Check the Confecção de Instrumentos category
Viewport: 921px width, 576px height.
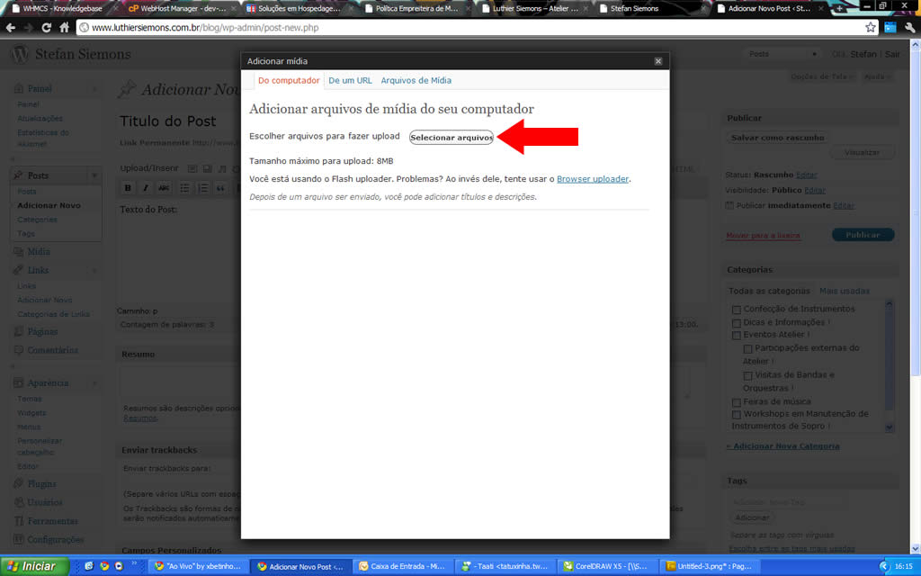[x=737, y=310]
